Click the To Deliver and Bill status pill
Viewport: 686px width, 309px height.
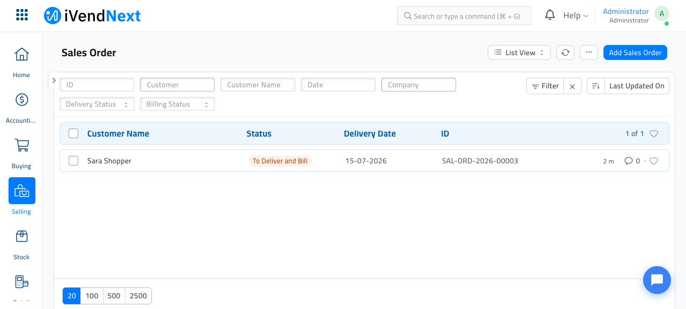click(280, 161)
